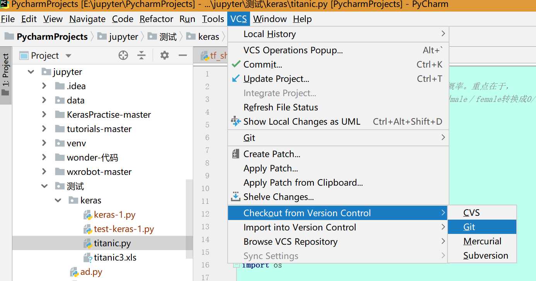Click the test-keras-1.py file icon
Screen dimensions: 536x281
pos(88,229)
